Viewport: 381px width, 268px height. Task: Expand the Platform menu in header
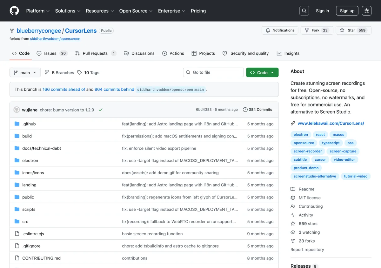coord(38,11)
